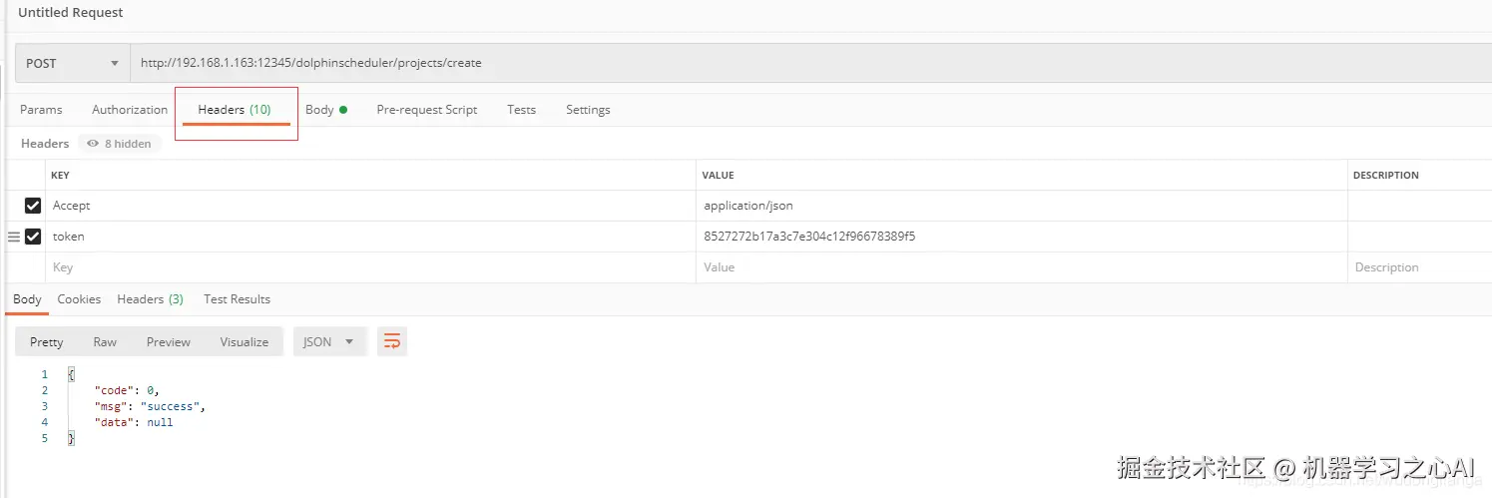Uncheck the token header checkbox
This screenshot has width=1492, height=498.
[33, 237]
